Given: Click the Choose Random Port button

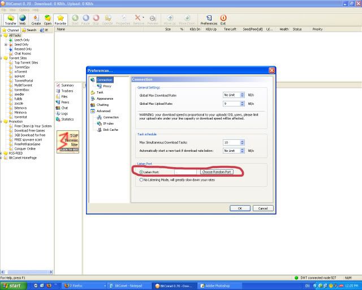Looking at the screenshot, I should click(x=217, y=172).
